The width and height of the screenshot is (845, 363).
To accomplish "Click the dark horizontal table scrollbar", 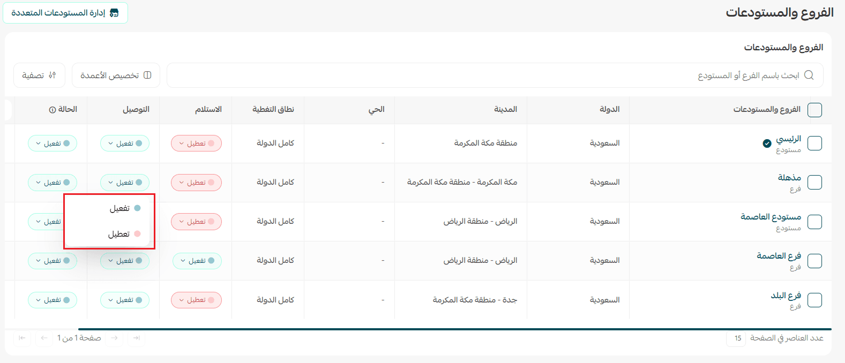I will click(x=455, y=329).
